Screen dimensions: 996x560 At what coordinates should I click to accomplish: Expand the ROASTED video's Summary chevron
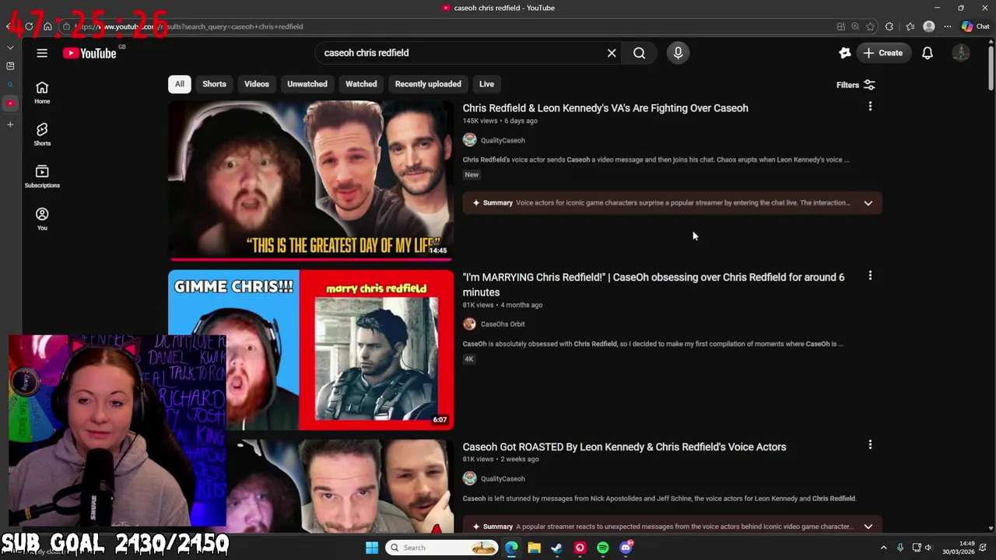point(868,527)
